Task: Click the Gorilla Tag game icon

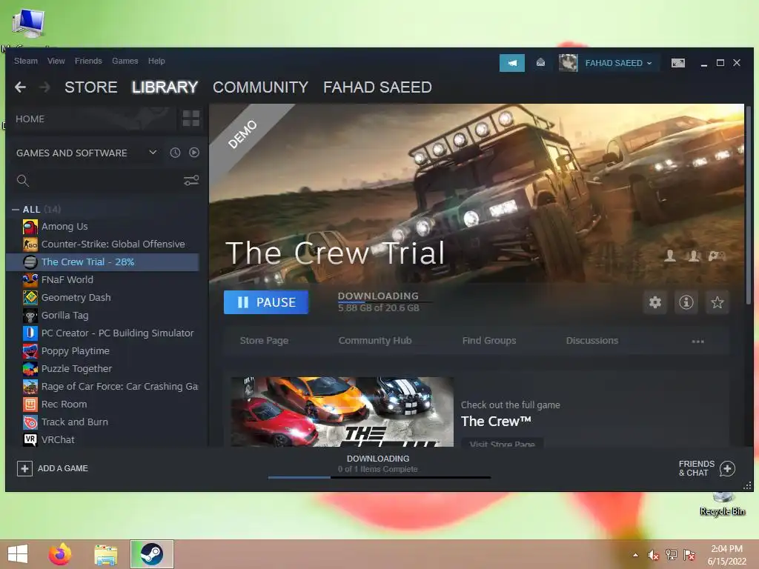Action: 30,316
